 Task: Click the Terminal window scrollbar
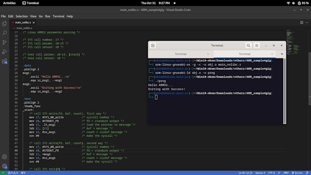tap(284, 91)
